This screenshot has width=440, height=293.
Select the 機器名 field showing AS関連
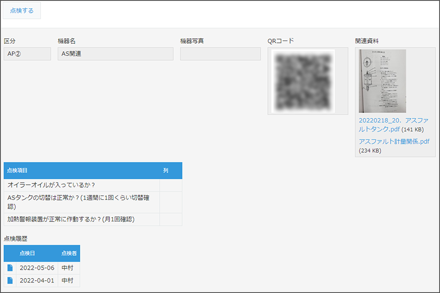click(115, 54)
